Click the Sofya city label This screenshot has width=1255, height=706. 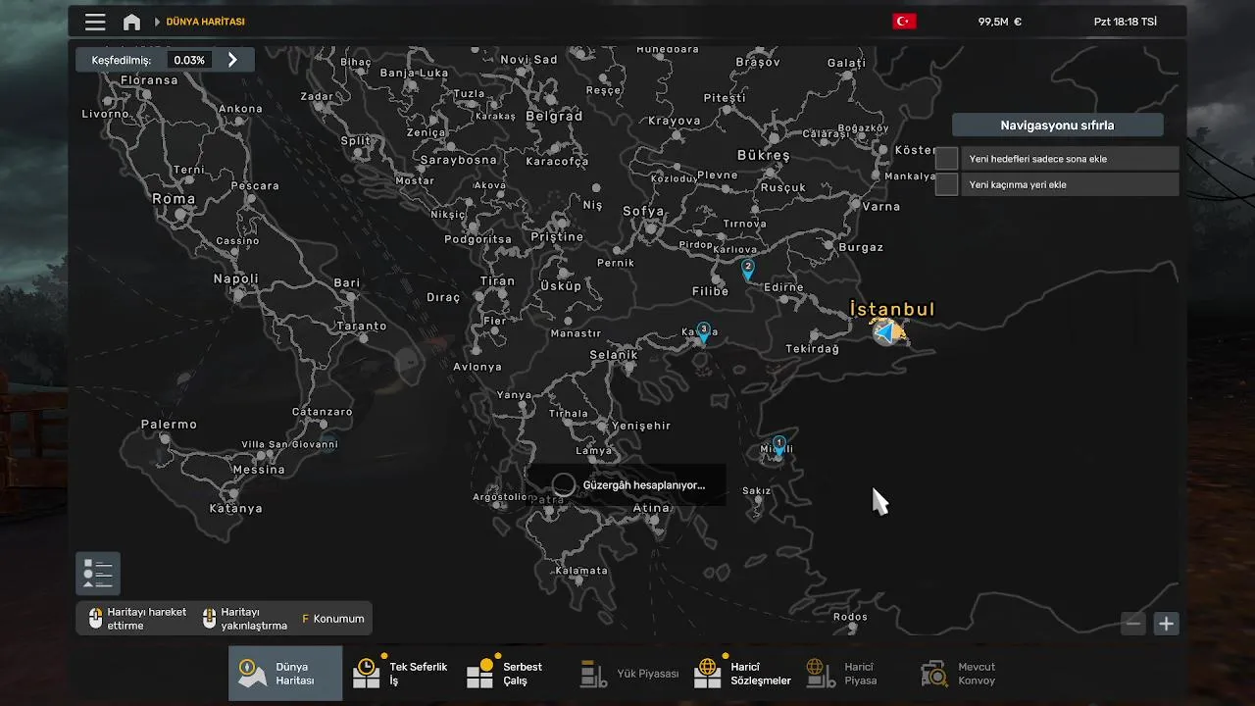[643, 211]
